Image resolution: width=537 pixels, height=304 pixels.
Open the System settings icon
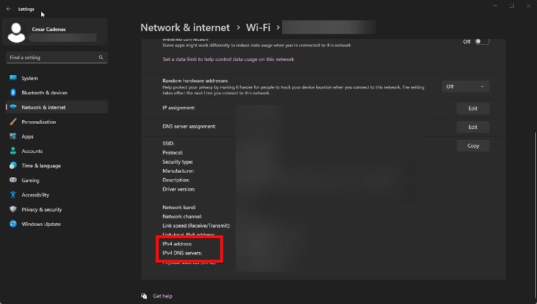13,78
